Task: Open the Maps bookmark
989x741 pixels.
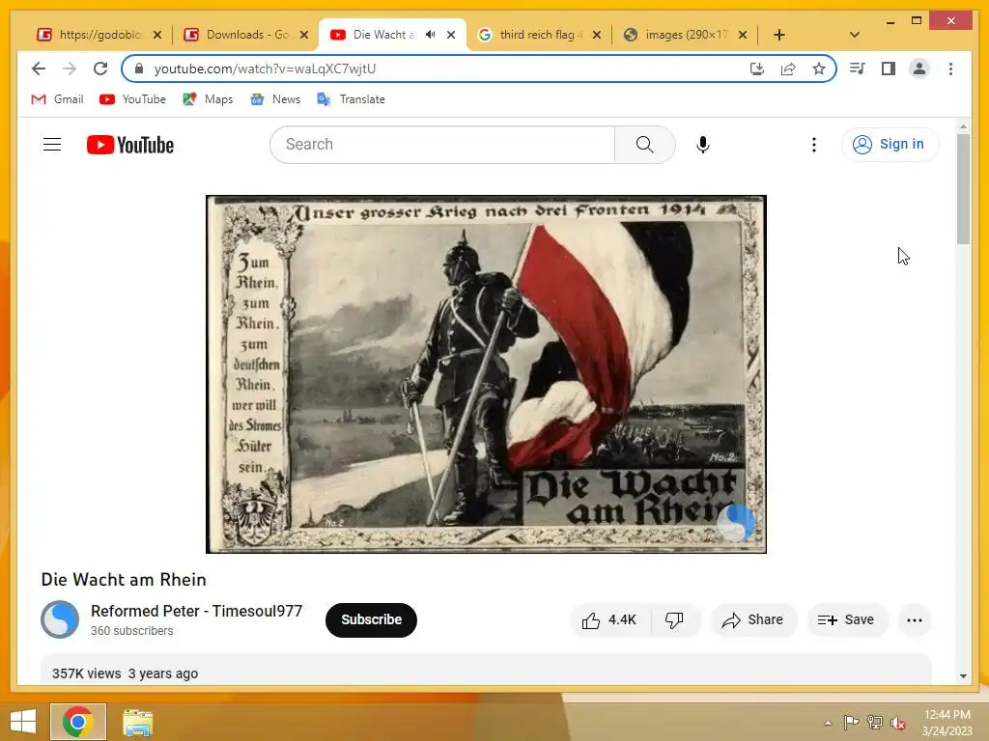Action: point(208,99)
